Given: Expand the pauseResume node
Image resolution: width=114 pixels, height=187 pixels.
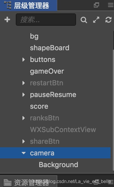Looking at the screenshot, I should pos(24,95).
